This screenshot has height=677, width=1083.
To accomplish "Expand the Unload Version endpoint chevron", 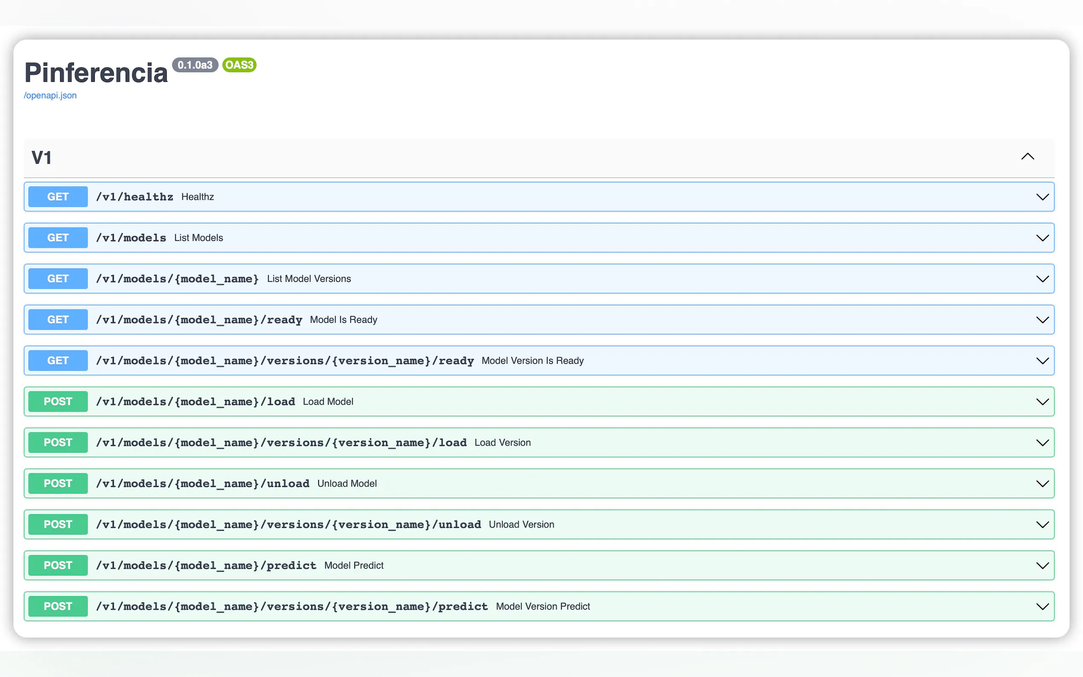I will tap(1042, 525).
